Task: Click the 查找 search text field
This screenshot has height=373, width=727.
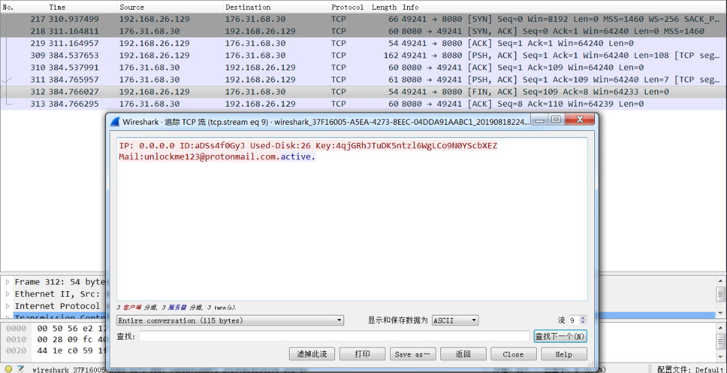Action: click(x=334, y=336)
